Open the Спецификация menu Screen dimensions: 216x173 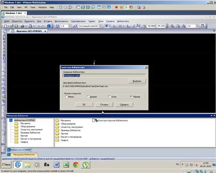tap(78, 21)
